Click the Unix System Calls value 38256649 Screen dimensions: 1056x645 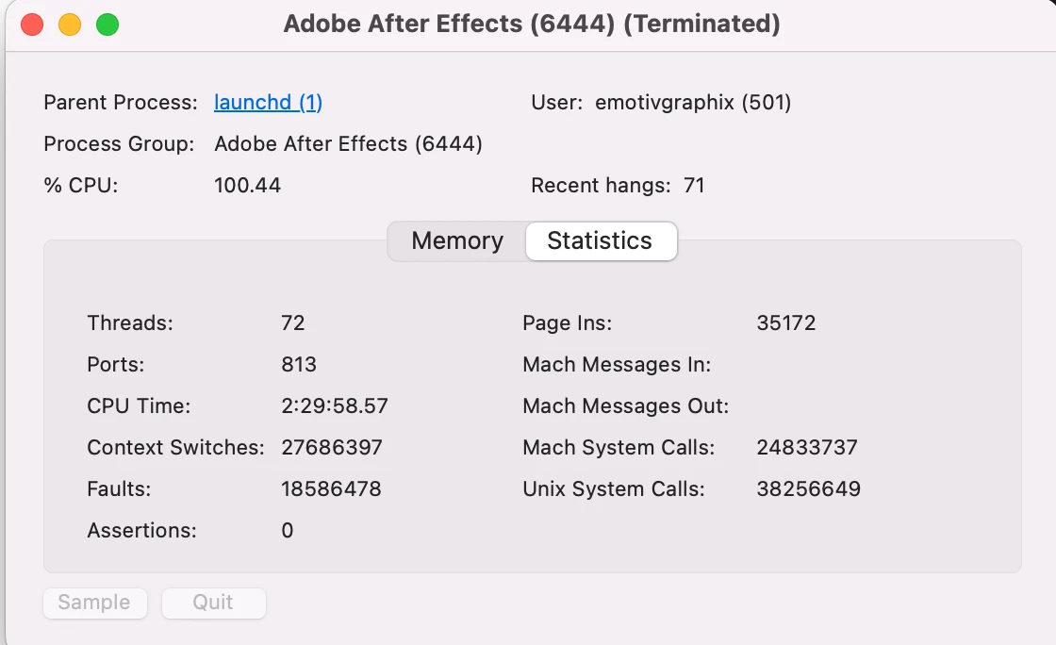(x=808, y=488)
